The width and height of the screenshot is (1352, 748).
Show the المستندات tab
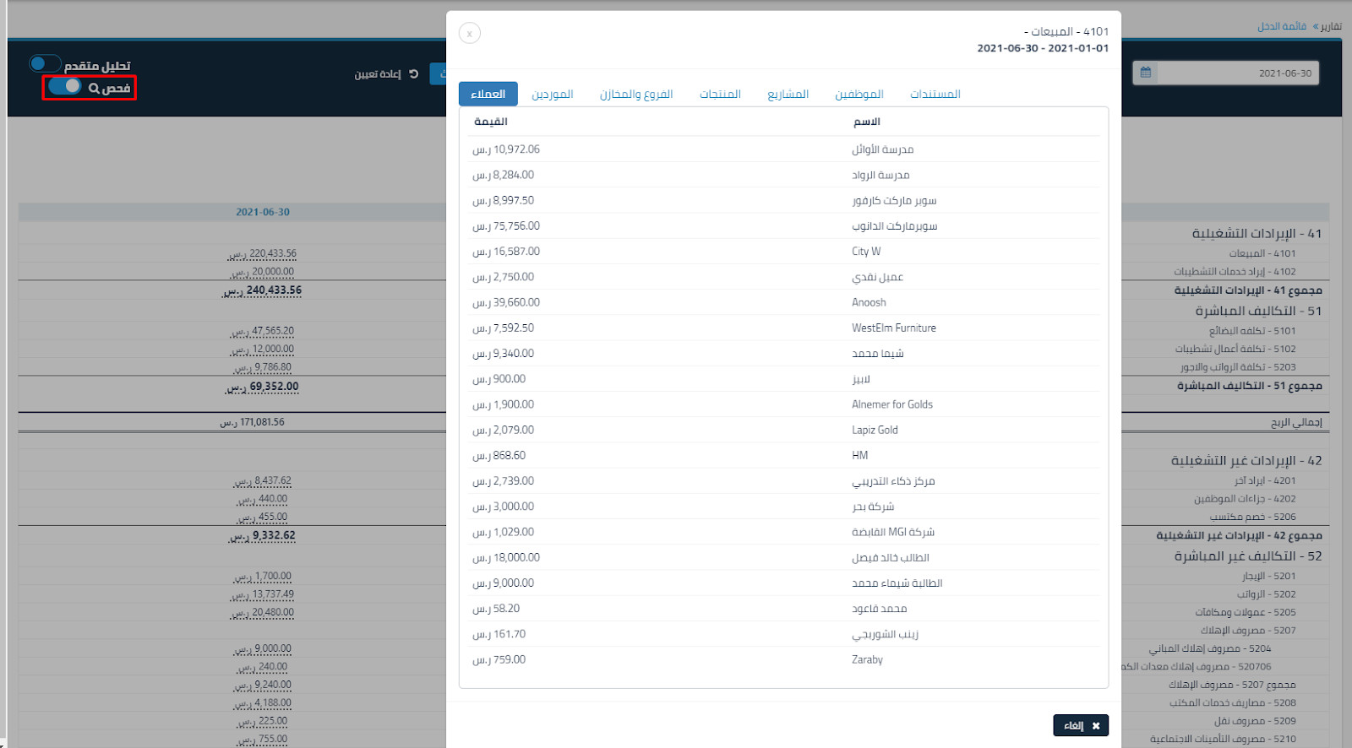(935, 94)
